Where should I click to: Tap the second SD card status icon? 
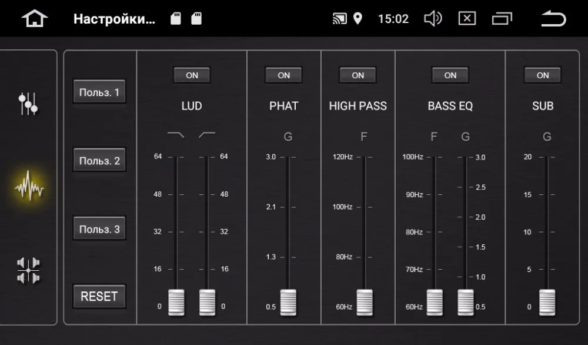[x=196, y=18]
